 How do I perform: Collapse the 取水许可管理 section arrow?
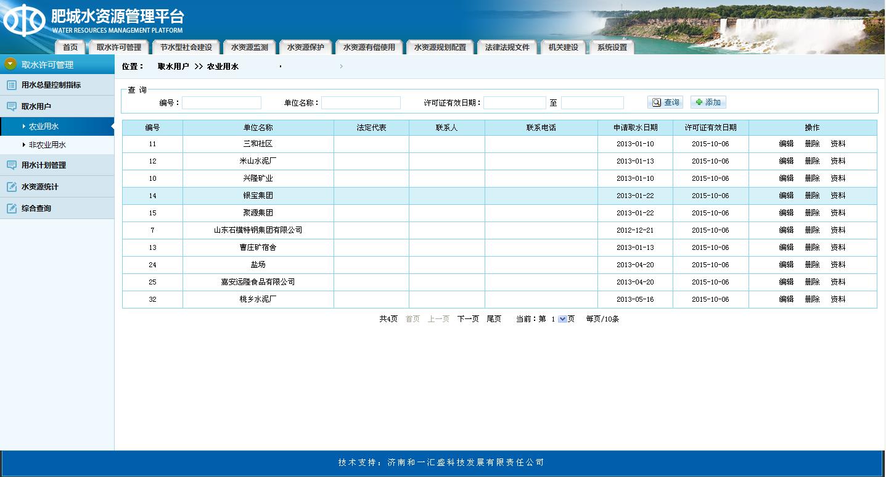pyautogui.click(x=9, y=63)
